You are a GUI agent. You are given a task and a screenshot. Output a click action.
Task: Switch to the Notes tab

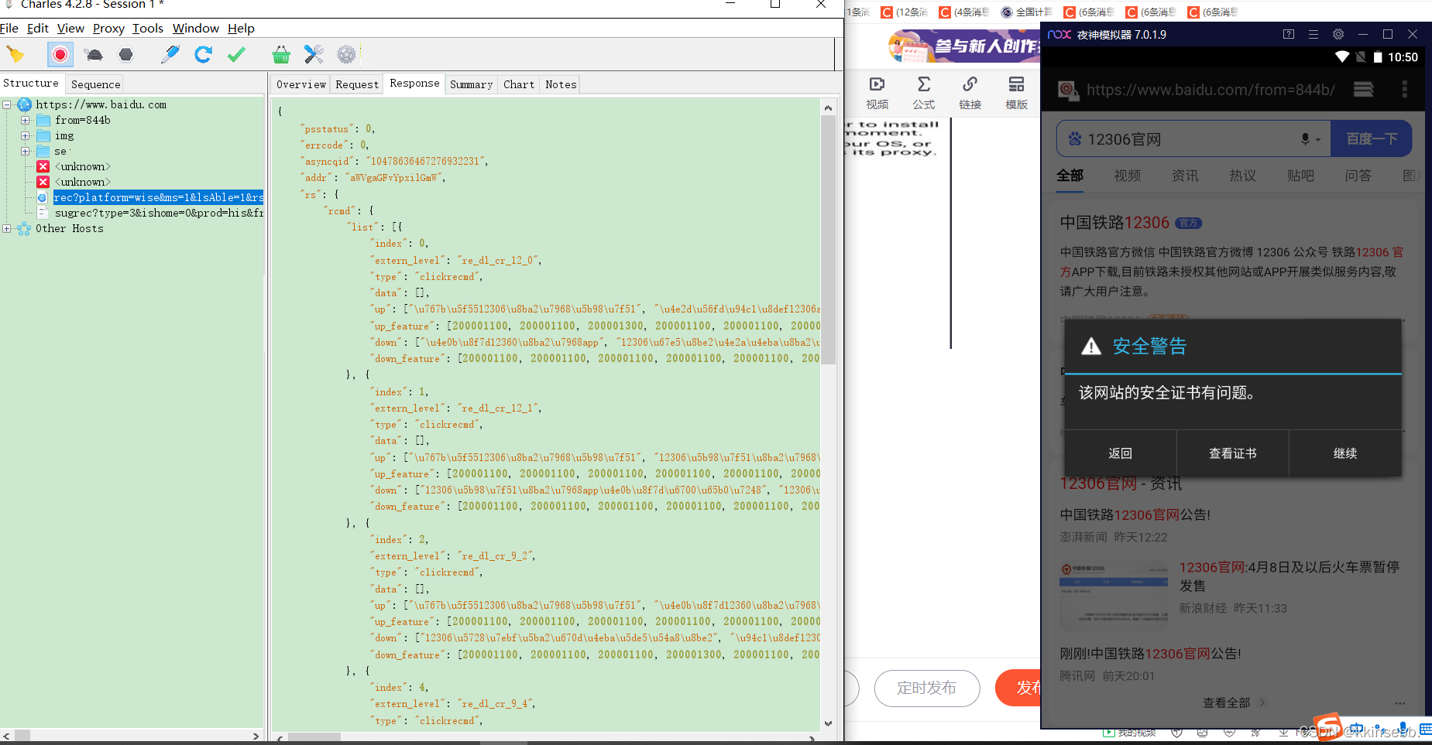561,84
